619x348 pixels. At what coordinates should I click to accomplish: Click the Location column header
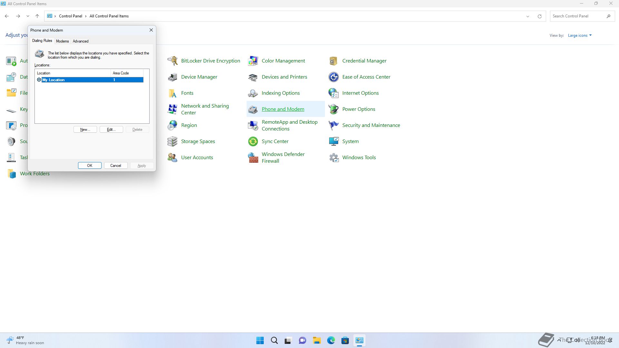(73, 73)
